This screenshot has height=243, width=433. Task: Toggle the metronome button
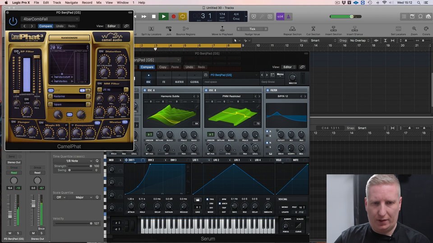288,17
